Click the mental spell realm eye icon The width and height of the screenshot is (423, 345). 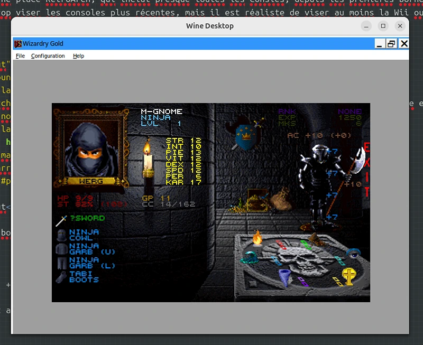pyautogui.click(x=353, y=253)
